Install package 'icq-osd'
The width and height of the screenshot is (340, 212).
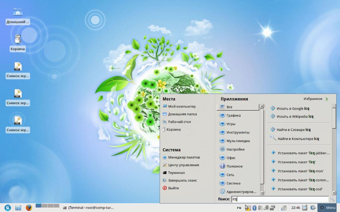[x=297, y=189]
